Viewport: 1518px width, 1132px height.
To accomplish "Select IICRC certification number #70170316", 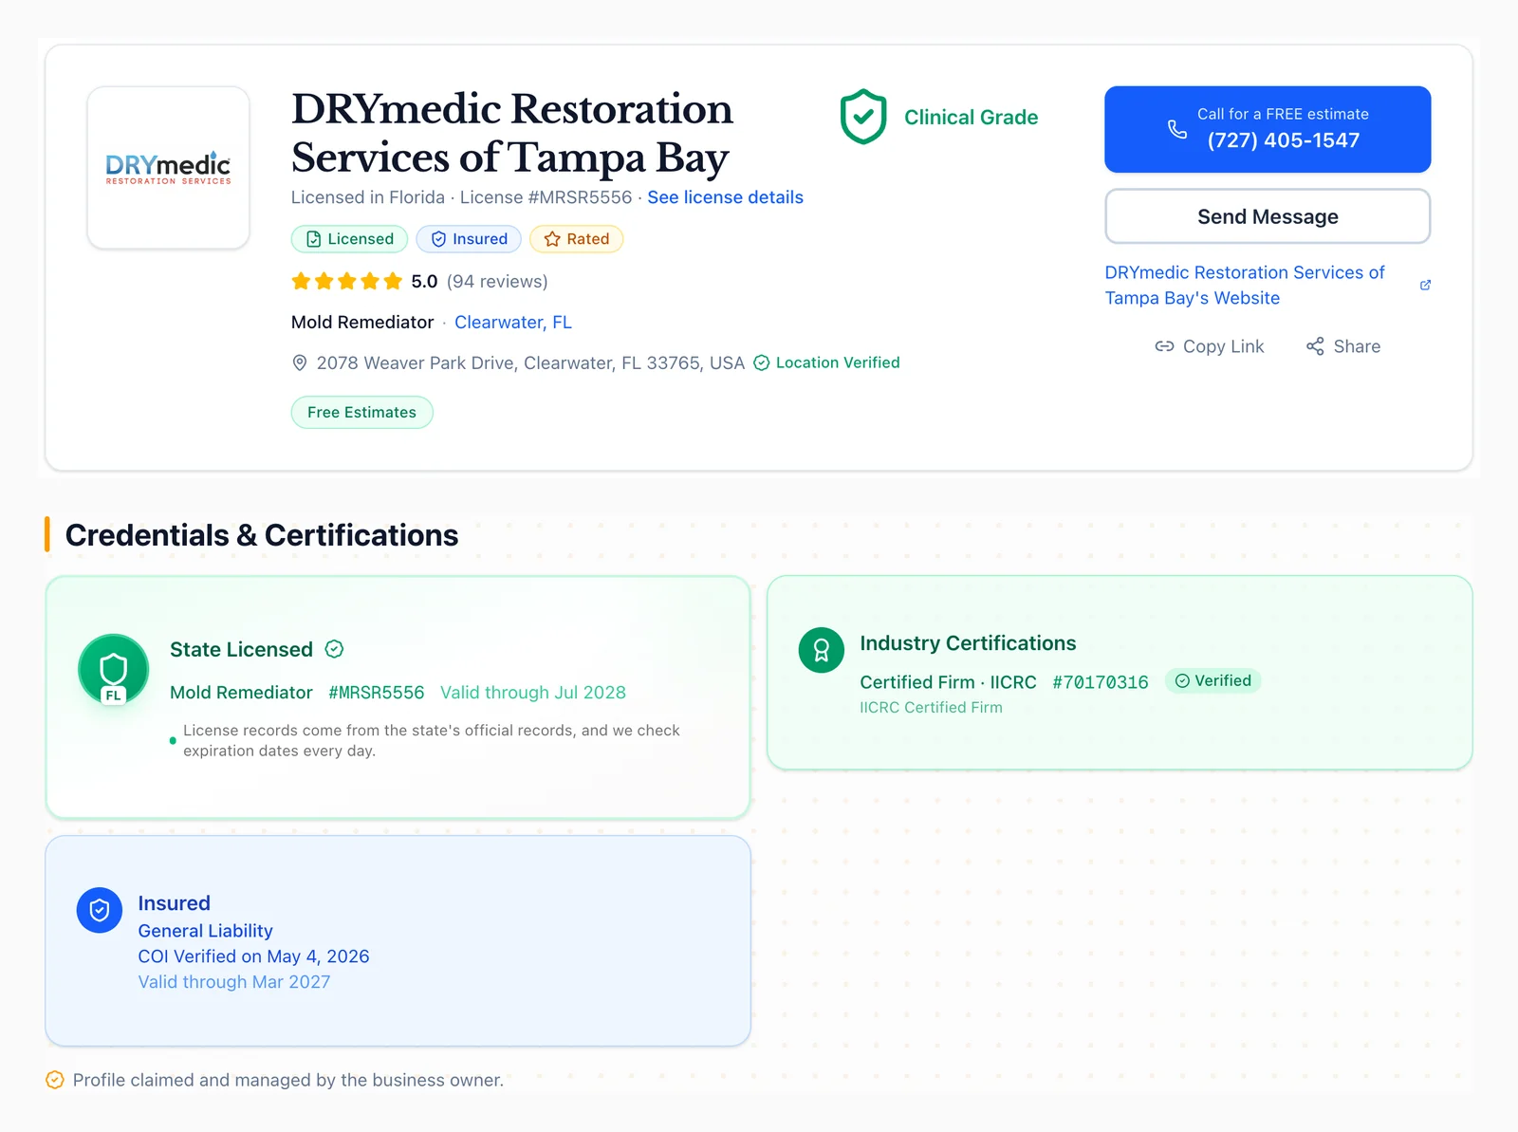I will pyautogui.click(x=1101, y=682).
